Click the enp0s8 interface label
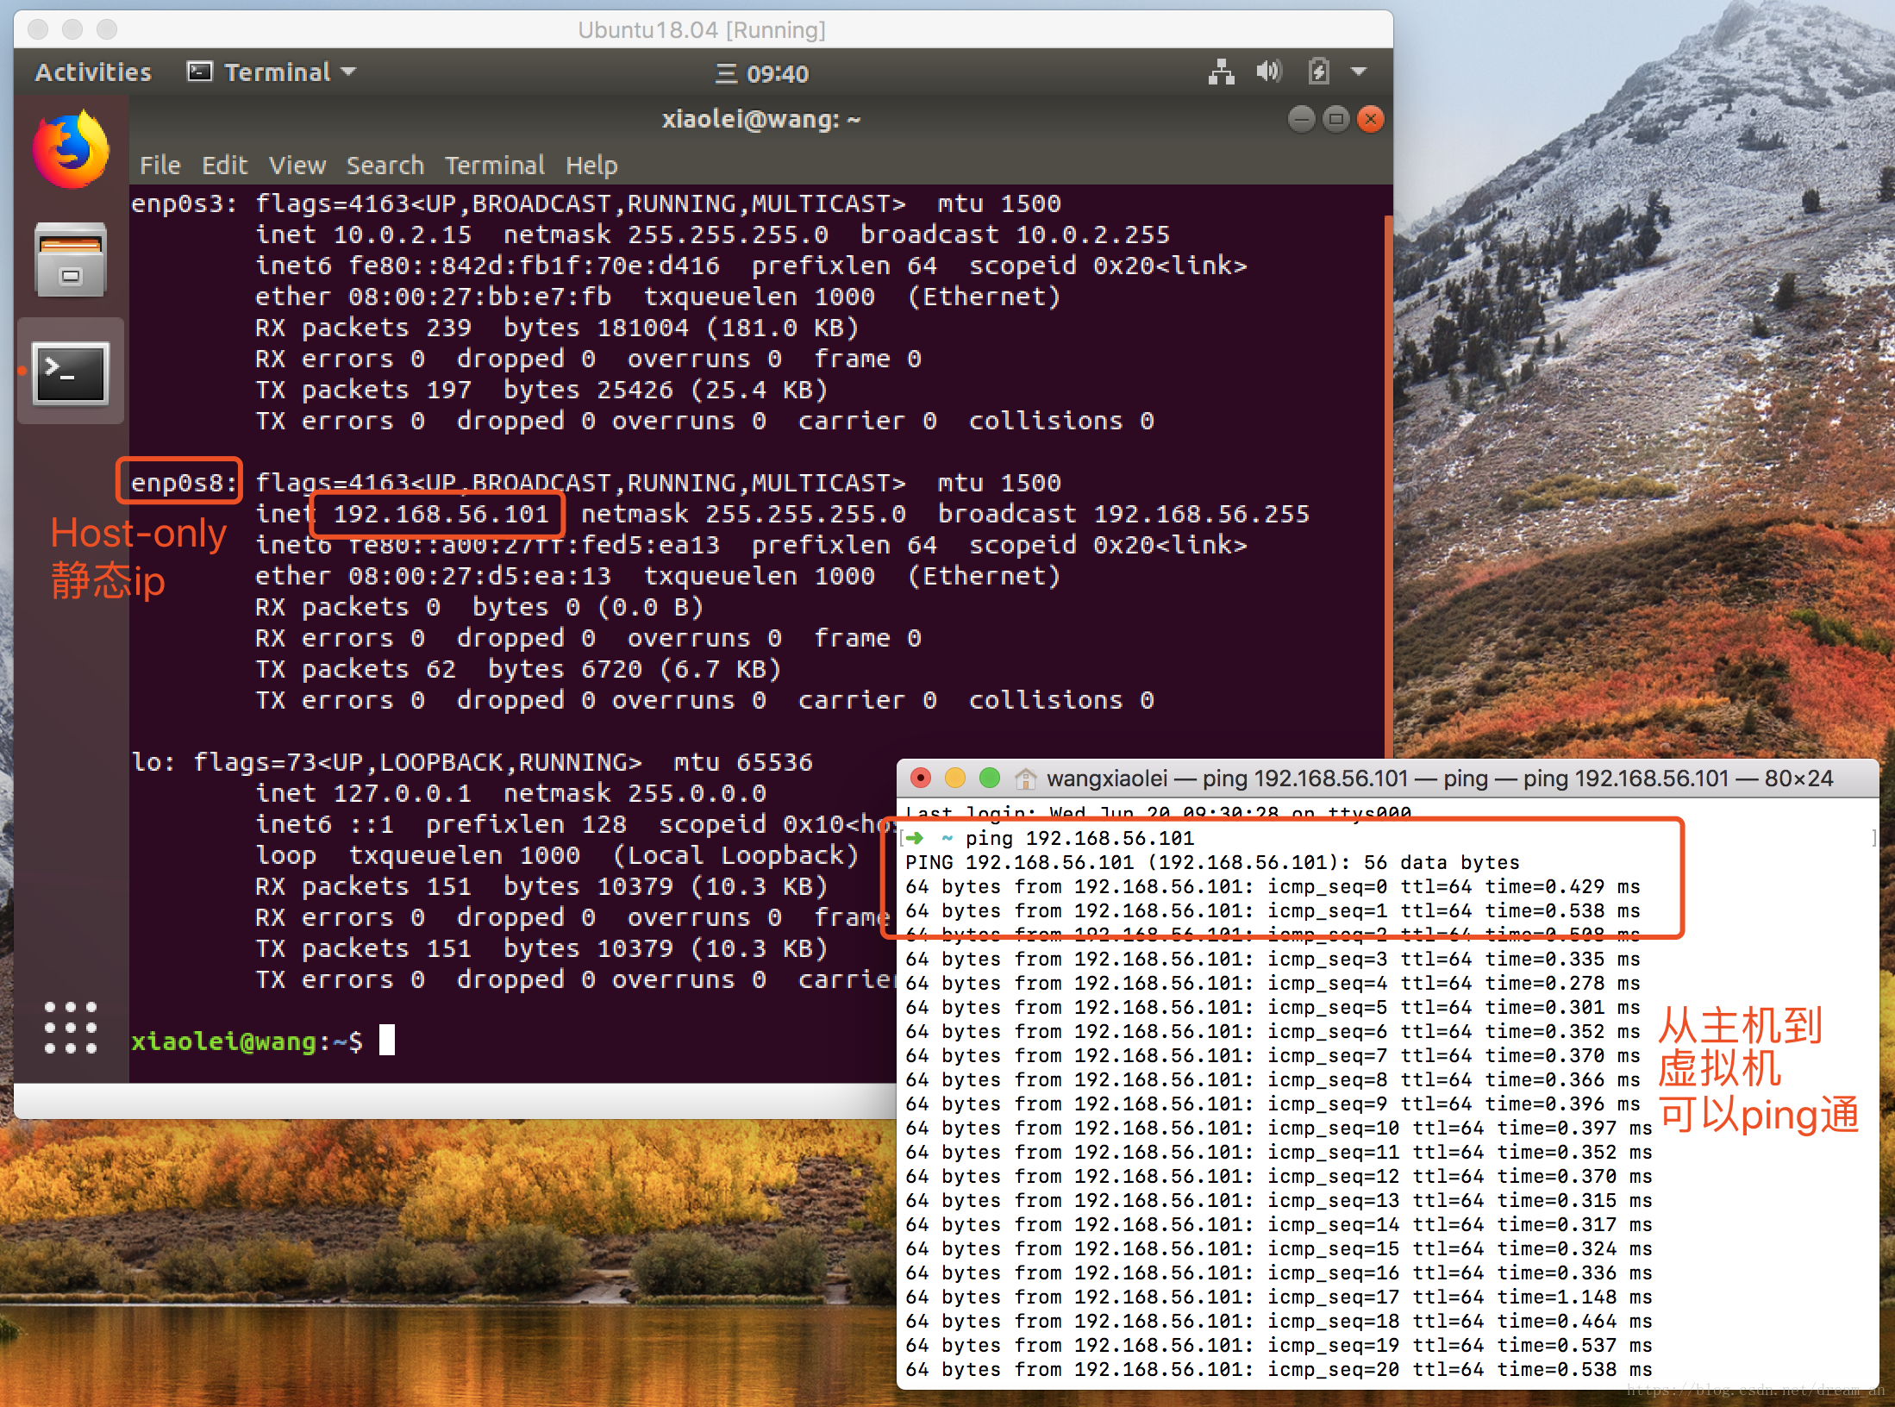Screen dimensions: 1895x1407 click(184, 483)
